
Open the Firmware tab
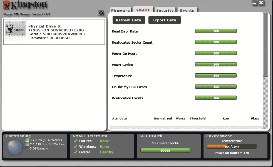point(120,10)
